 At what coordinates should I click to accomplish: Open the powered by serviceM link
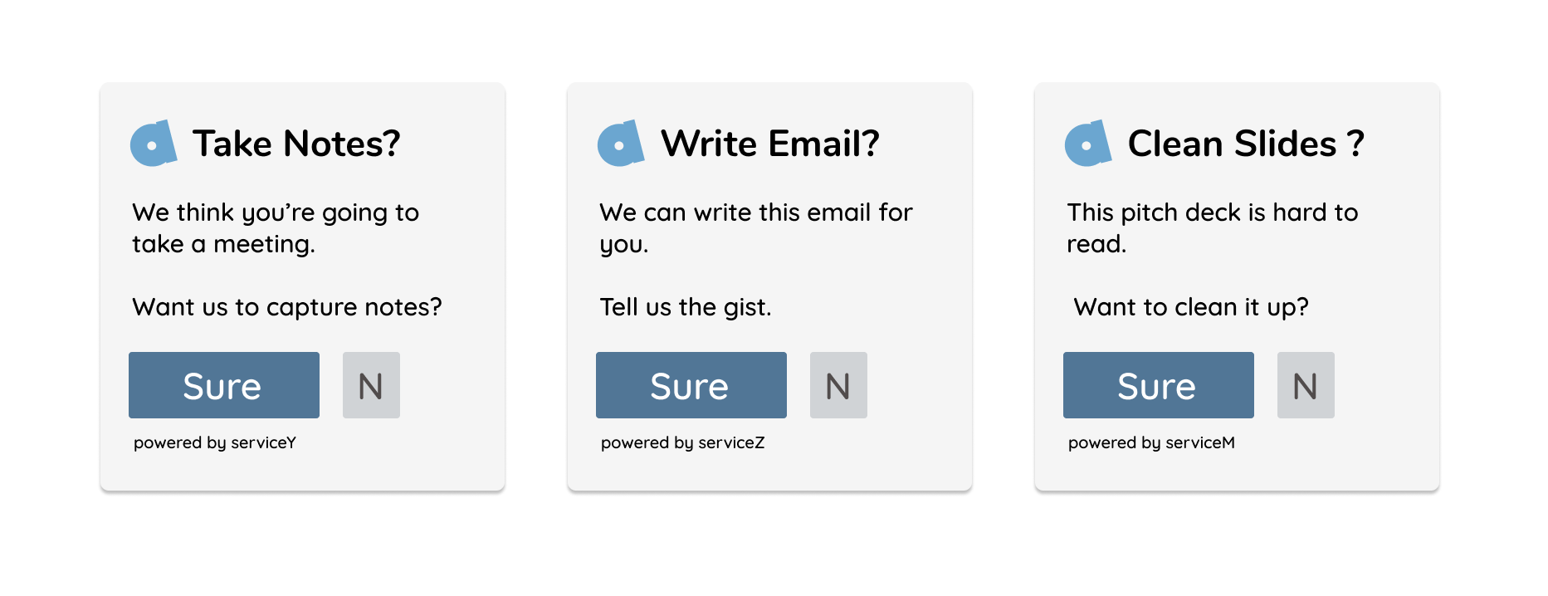click(1151, 442)
